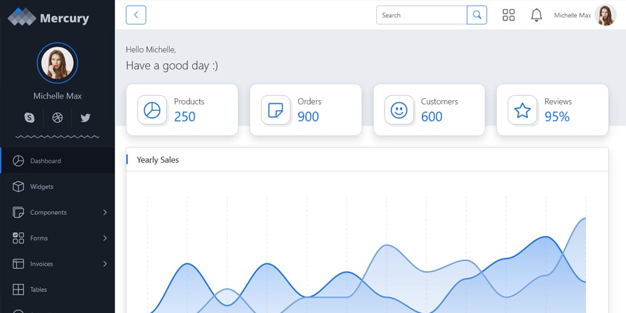Click the notification bell icon
The height and width of the screenshot is (313, 626).
point(536,15)
